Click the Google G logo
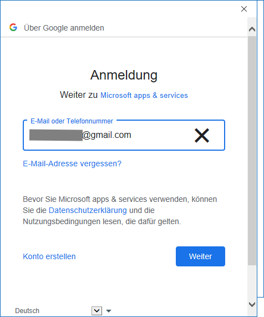This screenshot has width=264, height=317. (x=13, y=27)
